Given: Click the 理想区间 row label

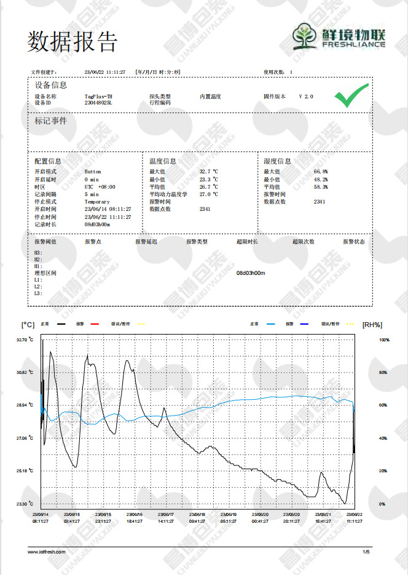Looking at the screenshot, I should (45, 273).
